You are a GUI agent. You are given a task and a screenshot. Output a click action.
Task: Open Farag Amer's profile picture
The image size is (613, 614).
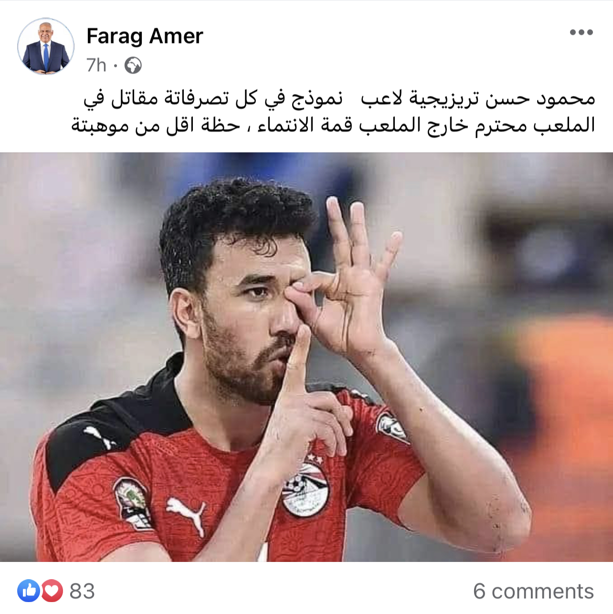click(x=46, y=46)
